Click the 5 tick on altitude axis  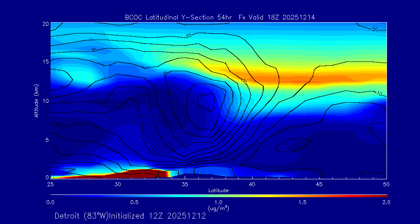[x=45, y=140]
